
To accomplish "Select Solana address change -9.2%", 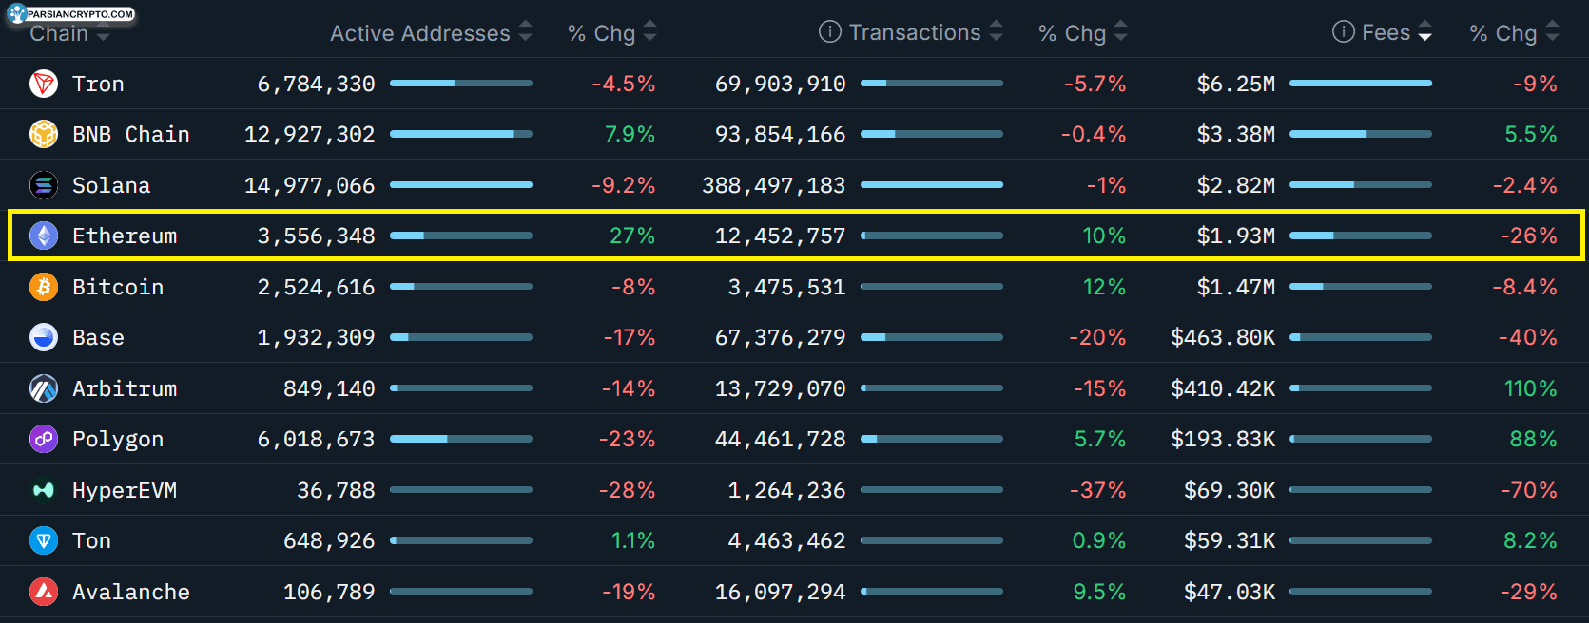I will [x=624, y=185].
